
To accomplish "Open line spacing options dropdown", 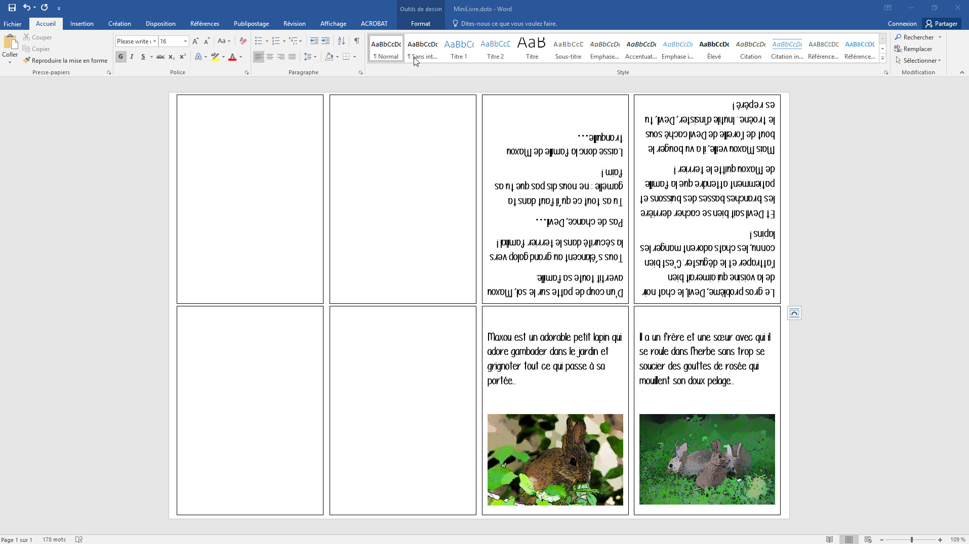I will 310,57.
